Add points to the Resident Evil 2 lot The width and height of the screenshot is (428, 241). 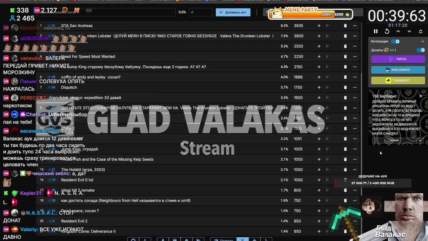click(319, 221)
